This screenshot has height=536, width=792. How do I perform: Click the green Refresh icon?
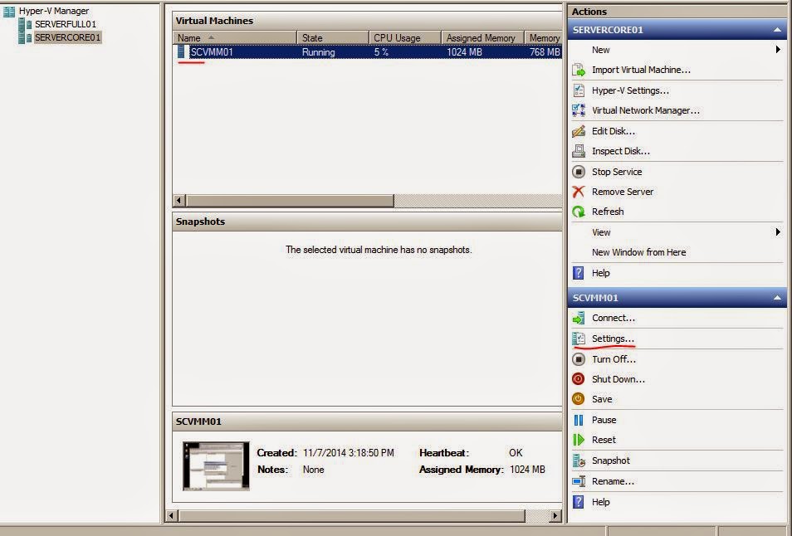click(579, 212)
